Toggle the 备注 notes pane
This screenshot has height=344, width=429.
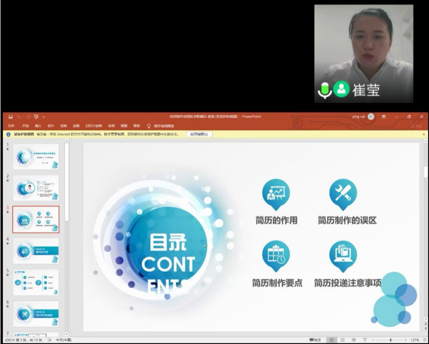[x=315, y=340]
